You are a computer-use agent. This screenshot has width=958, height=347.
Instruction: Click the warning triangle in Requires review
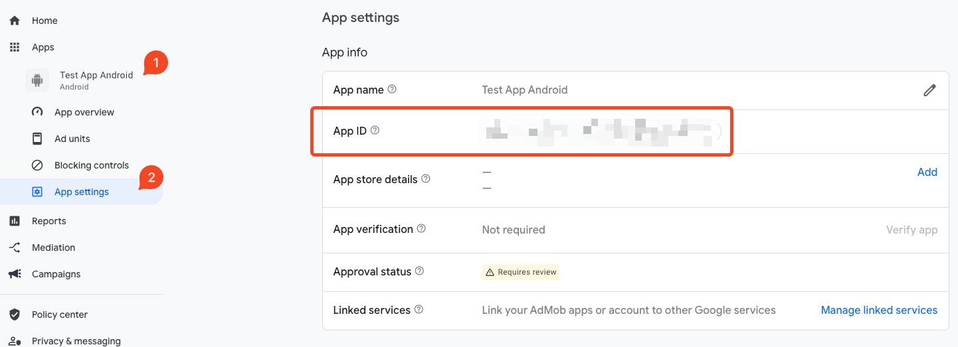490,272
